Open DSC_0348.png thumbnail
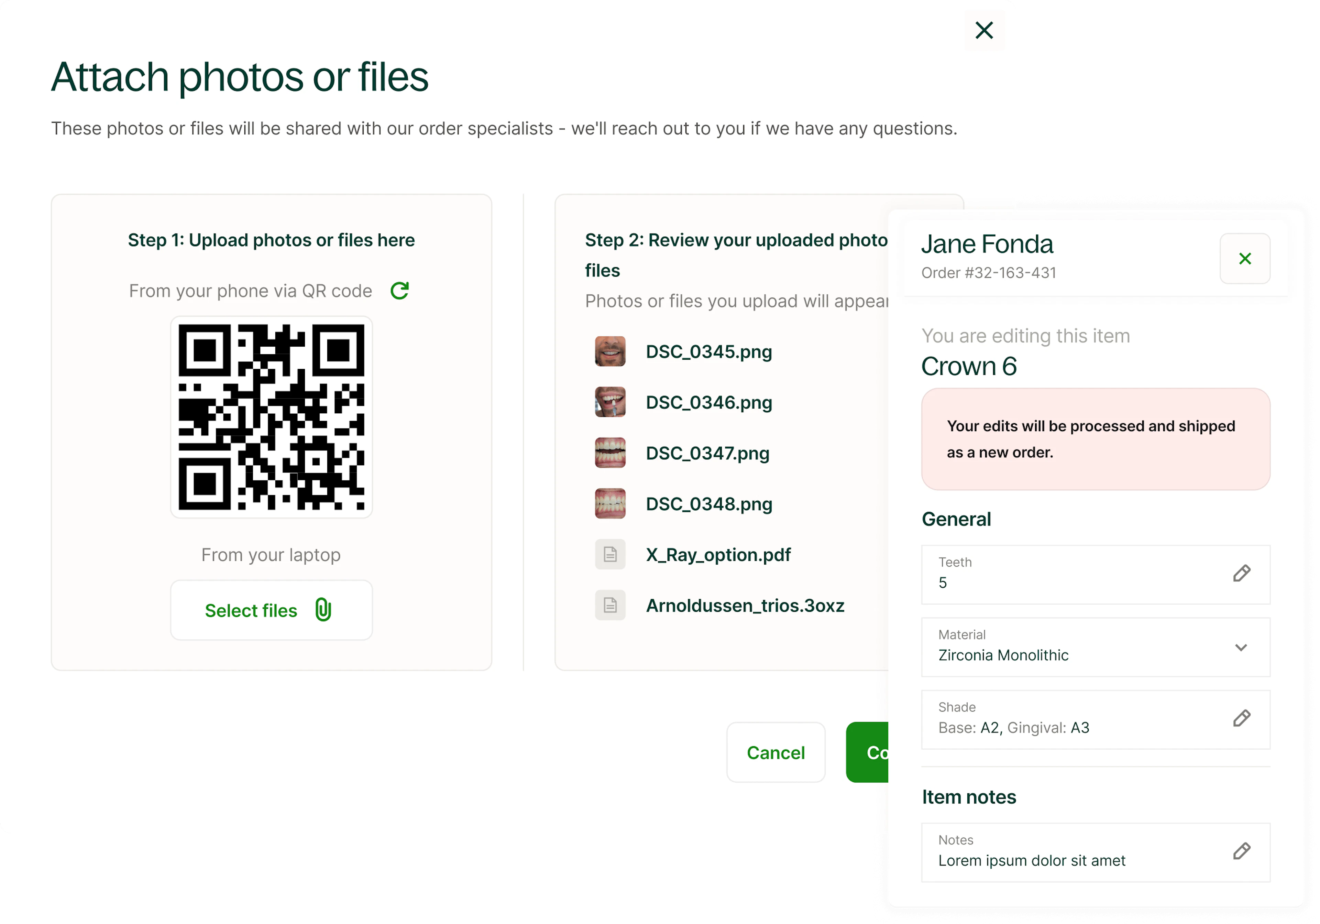Screen dimensions: 1320x924 coord(610,504)
